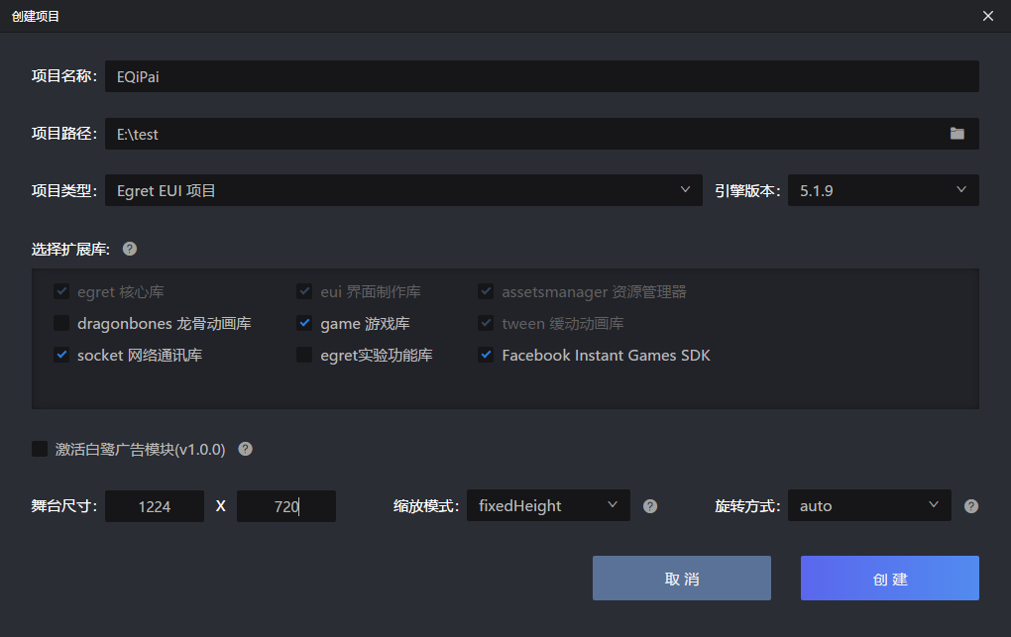Click the 缩放模式 label text
This screenshot has width=1011, height=637.
click(x=426, y=506)
